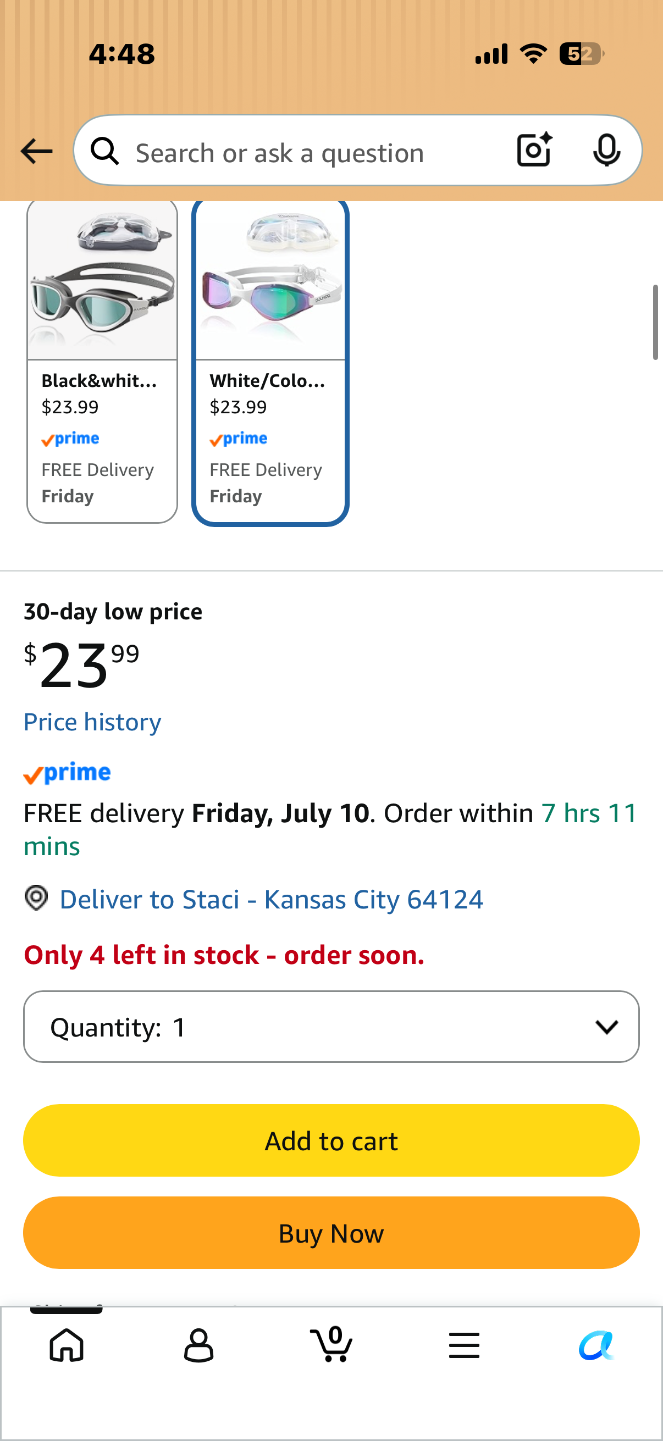This screenshot has height=1441, width=663.
Task: Tap the back arrow icon
Action: (x=36, y=152)
